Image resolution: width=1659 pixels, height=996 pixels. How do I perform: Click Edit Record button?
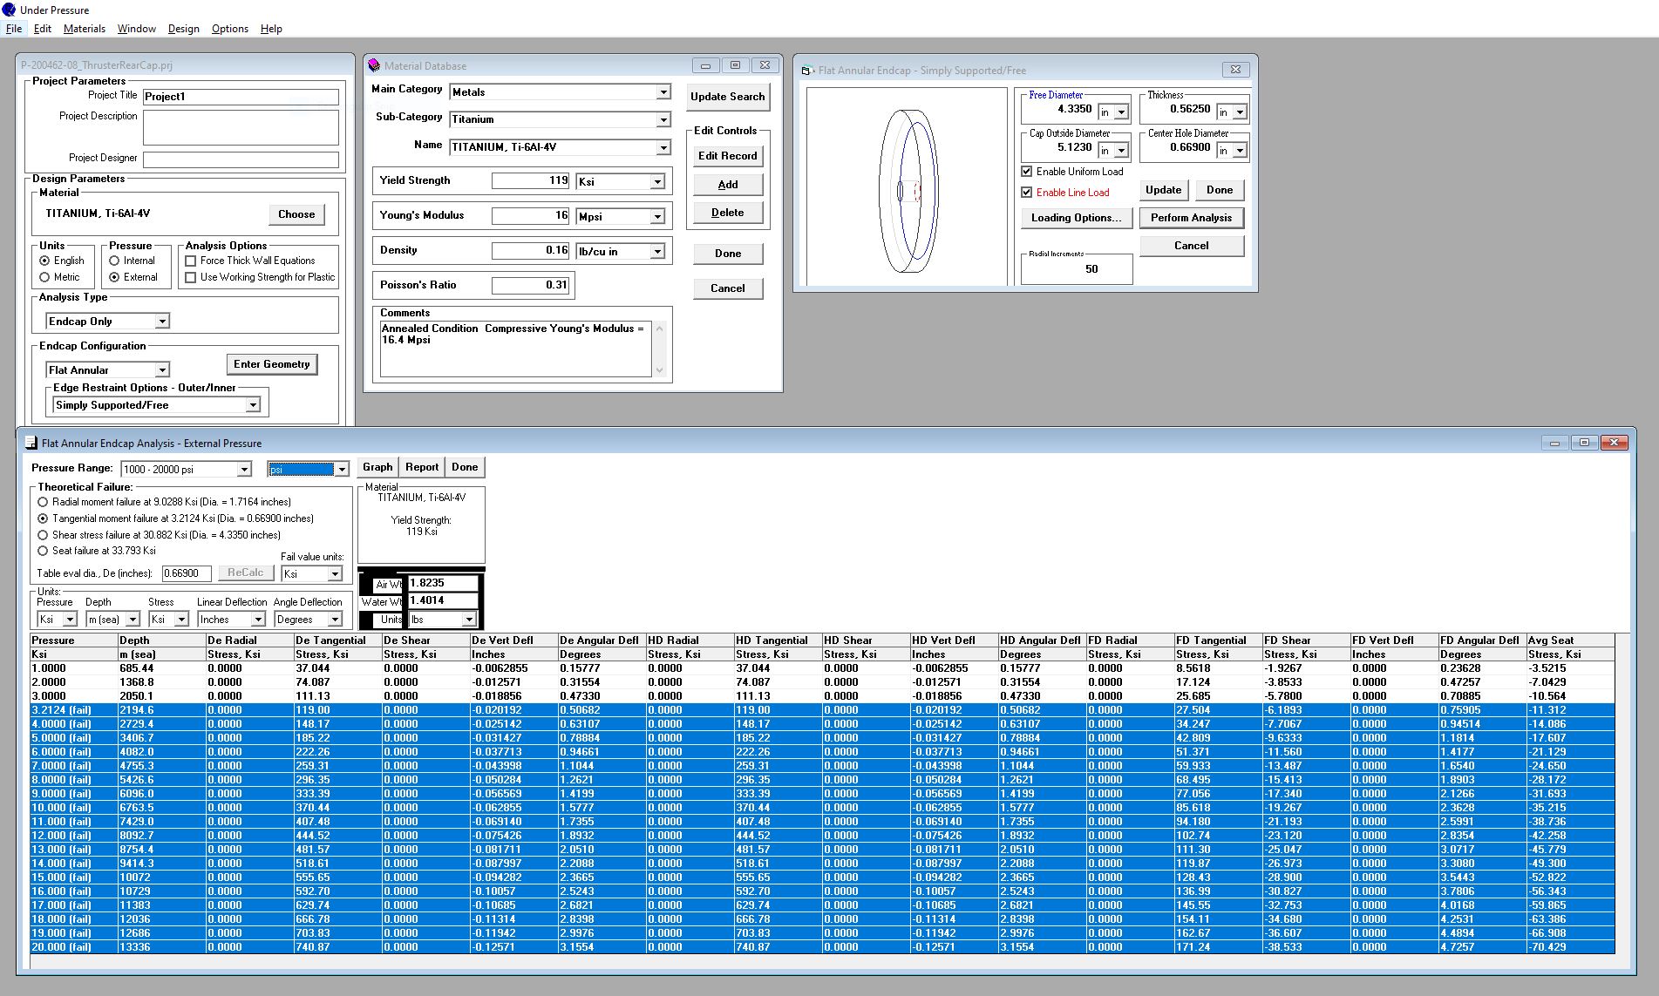point(728,156)
